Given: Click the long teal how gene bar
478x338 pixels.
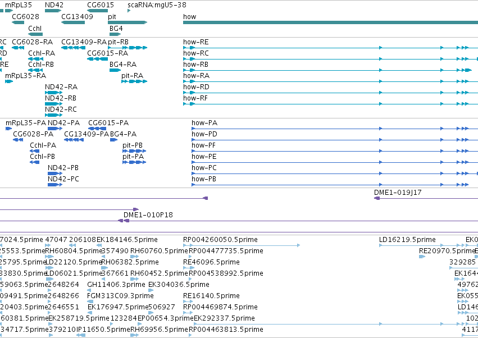Looking at the screenshot, I should click(x=330, y=22).
